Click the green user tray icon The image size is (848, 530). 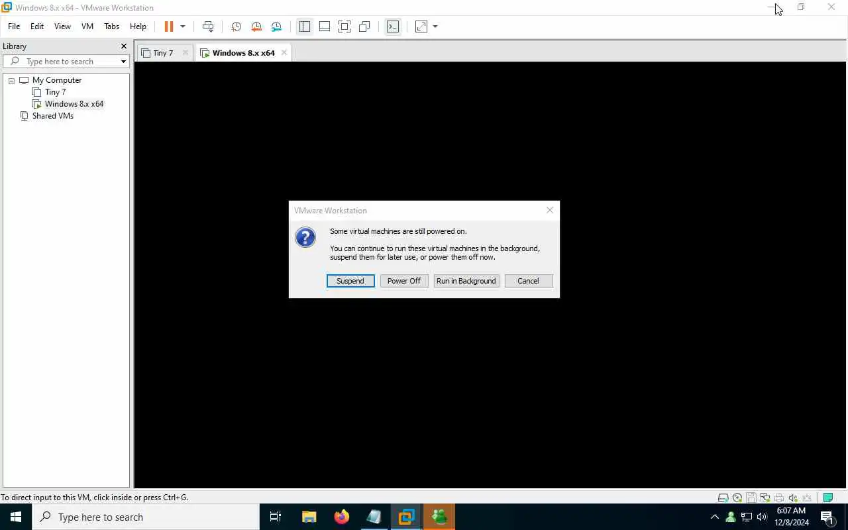pos(731,517)
